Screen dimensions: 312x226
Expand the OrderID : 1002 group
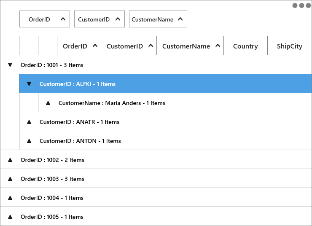[10, 160]
